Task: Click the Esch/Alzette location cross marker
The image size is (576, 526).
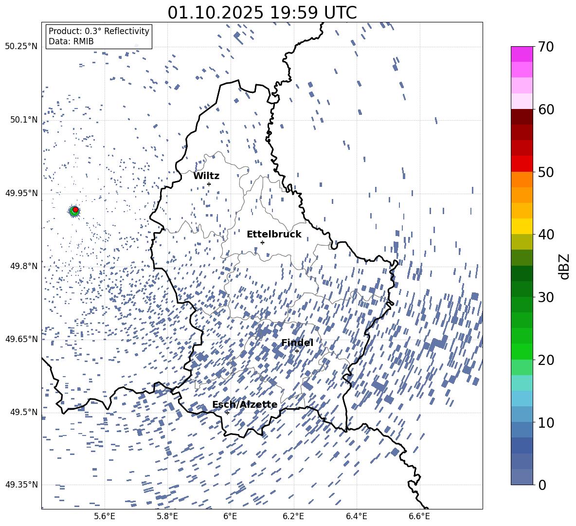Action: pyautogui.click(x=227, y=413)
